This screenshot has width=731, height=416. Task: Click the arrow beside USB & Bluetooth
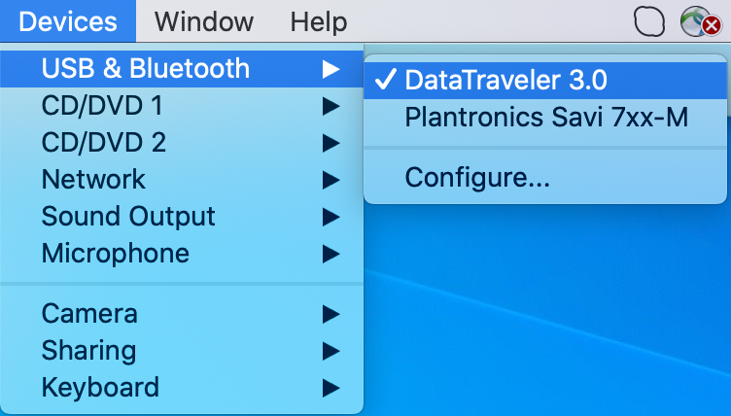tap(331, 69)
